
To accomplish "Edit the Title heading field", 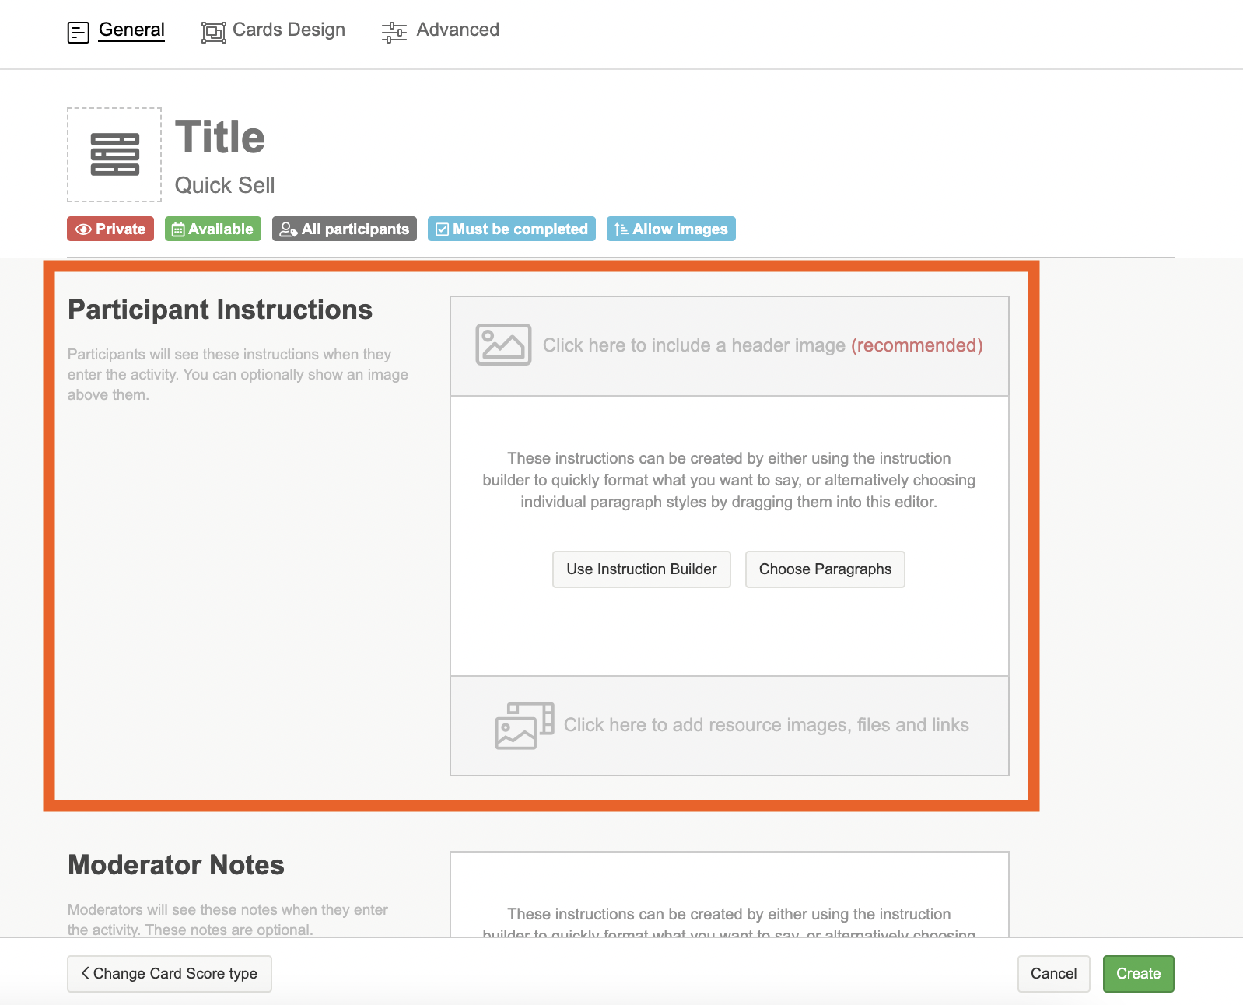I will (x=220, y=138).
